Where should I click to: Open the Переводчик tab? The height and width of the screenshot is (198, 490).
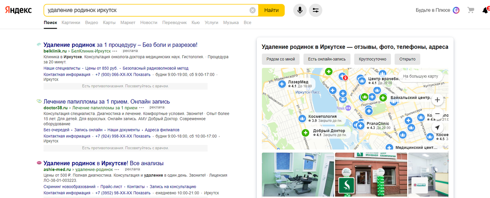174,22
